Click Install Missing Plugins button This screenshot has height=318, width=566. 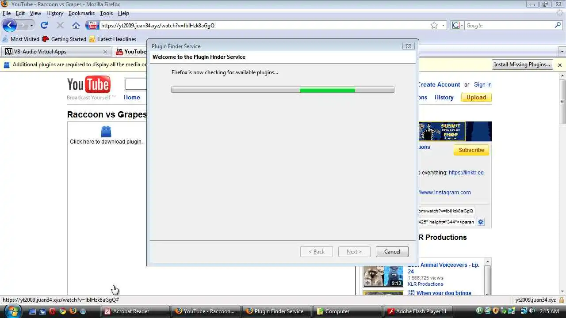(x=522, y=64)
